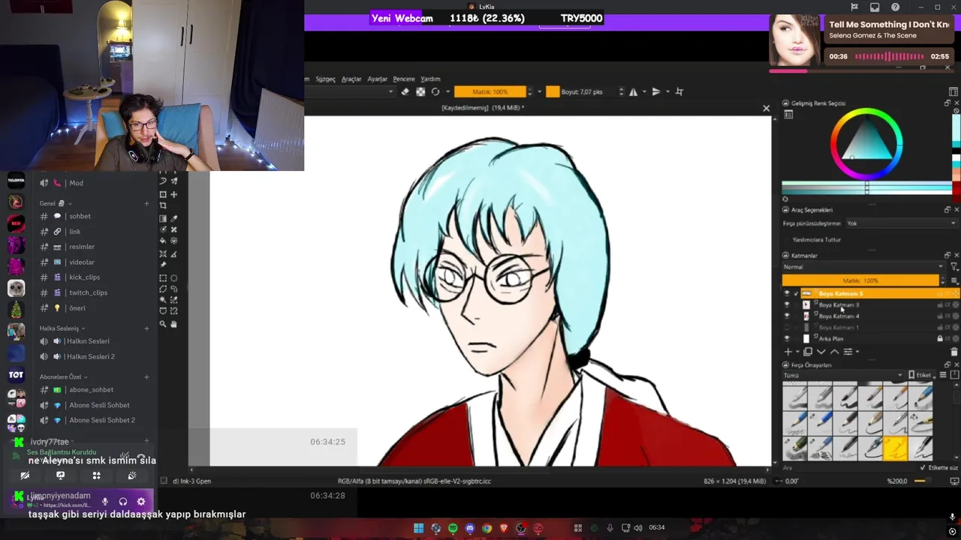961x540 pixels.
Task: Open Süzgeç menu
Action: [x=325, y=79]
